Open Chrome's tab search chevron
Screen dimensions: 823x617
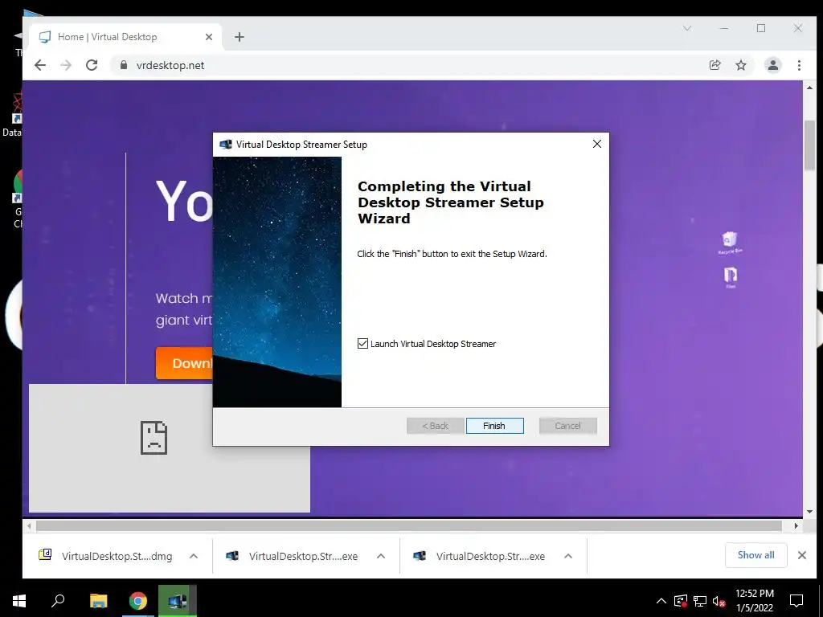coord(687,28)
